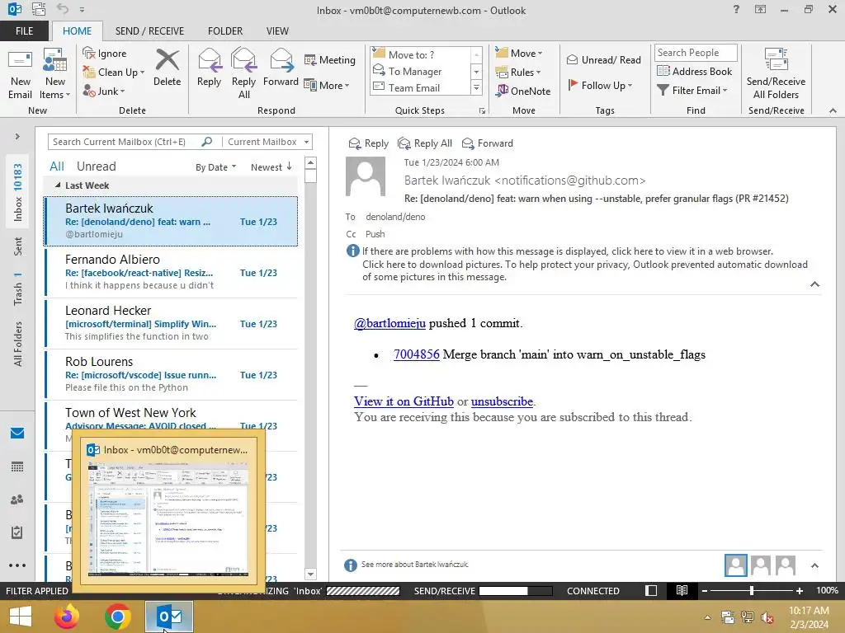
Task: Expand the folder pane
Action: pos(17,136)
